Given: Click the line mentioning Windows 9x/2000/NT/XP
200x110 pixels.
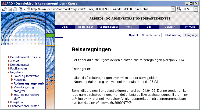Looking at the screenshot, I should (102, 102).
